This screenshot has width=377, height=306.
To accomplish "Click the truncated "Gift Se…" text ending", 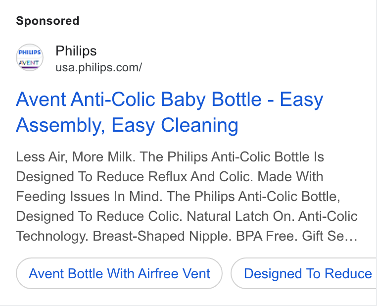I will tap(330, 236).
